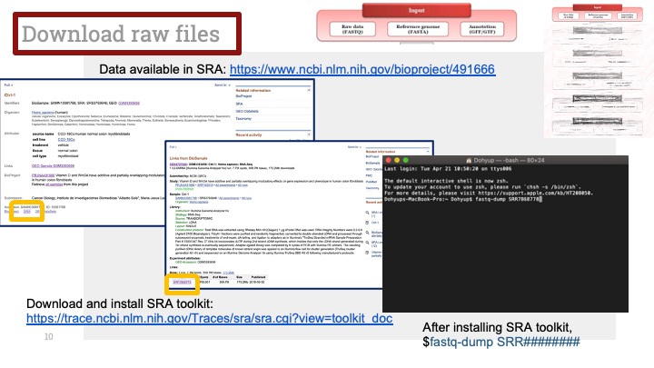The height and width of the screenshot is (368, 654).
Task: Click the text '$fastq-dump SRR########'
Action: coord(500,343)
